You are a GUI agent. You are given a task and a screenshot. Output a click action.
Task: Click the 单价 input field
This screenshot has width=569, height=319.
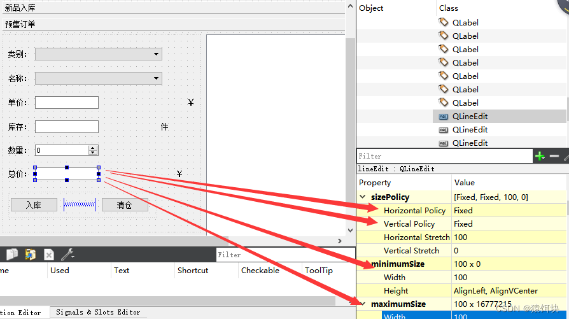pyautogui.click(x=66, y=103)
